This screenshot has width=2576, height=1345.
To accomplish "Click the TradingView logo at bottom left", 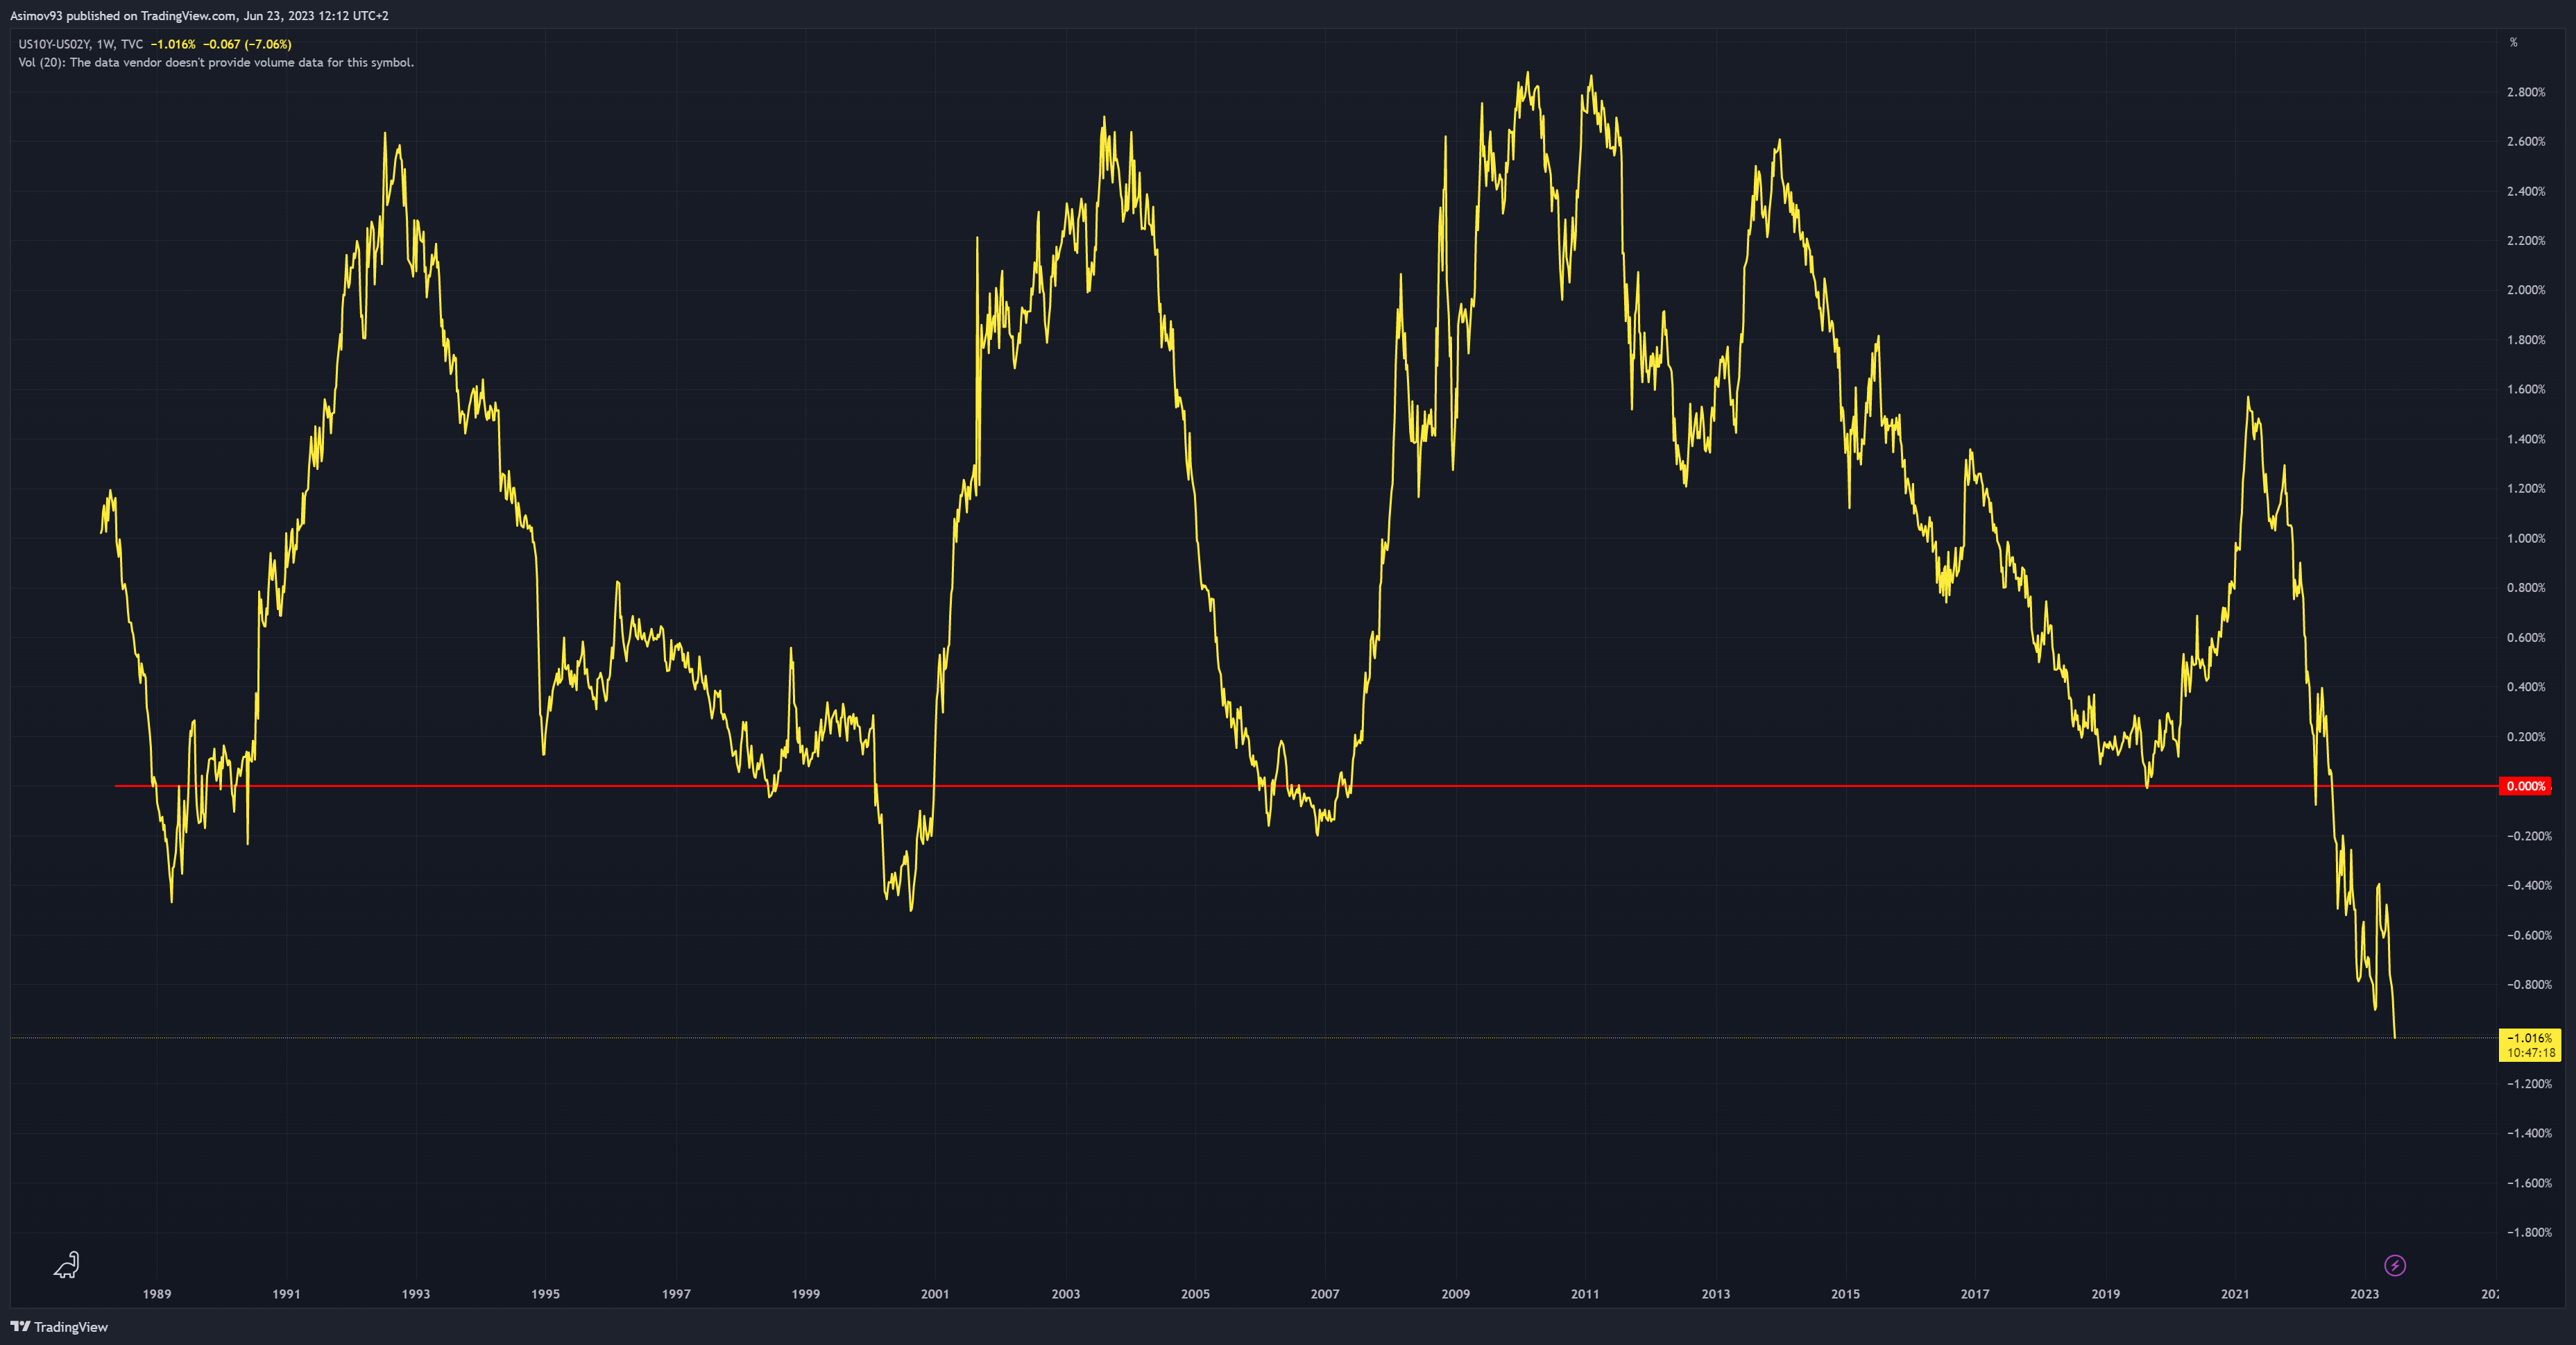I will 59,1327.
